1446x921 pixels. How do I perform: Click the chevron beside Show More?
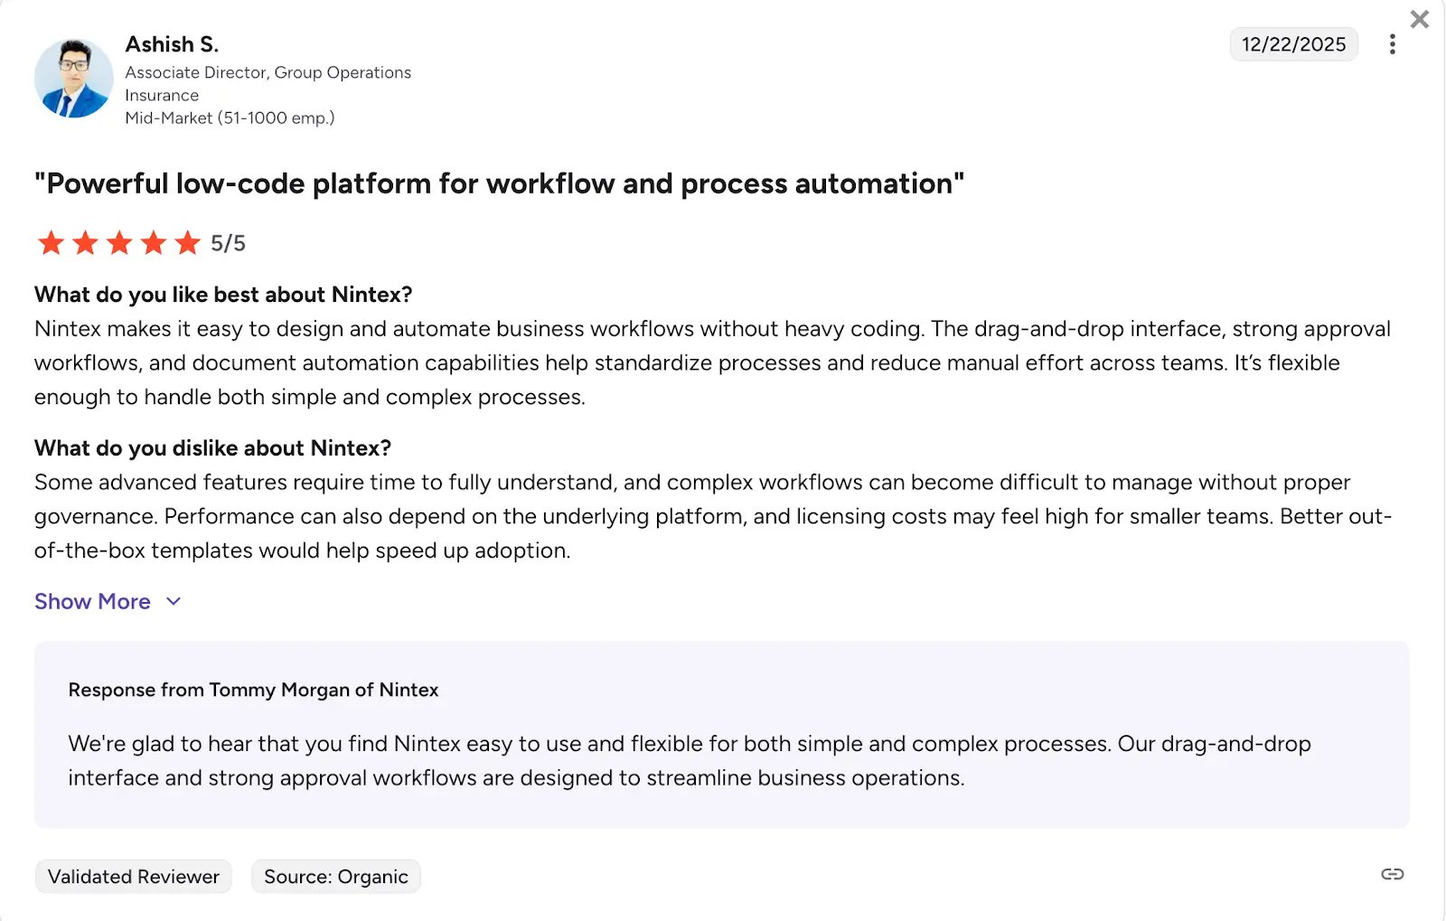(174, 602)
